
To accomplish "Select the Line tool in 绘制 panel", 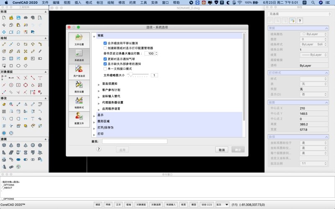I will (x=4, y=44).
